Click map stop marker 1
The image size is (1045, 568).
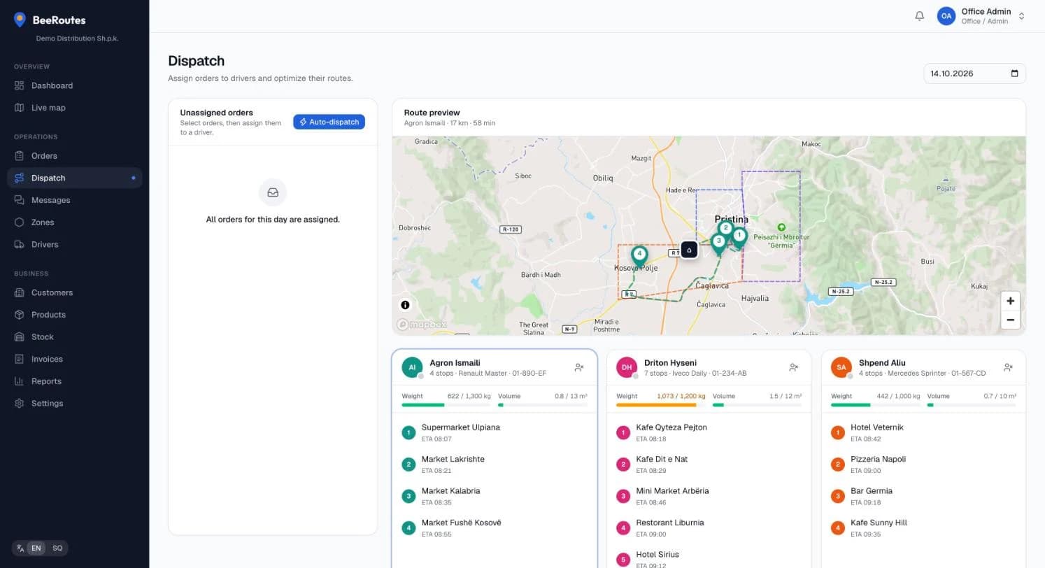[739, 237]
